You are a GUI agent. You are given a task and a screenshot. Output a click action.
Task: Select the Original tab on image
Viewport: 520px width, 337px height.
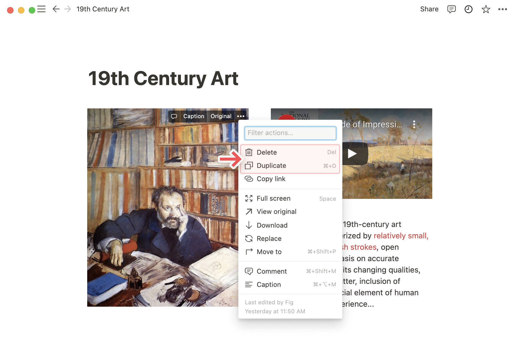pos(221,116)
